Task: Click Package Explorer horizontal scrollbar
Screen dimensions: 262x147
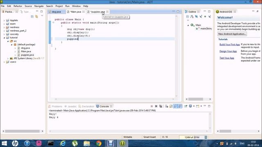Action: point(23,131)
